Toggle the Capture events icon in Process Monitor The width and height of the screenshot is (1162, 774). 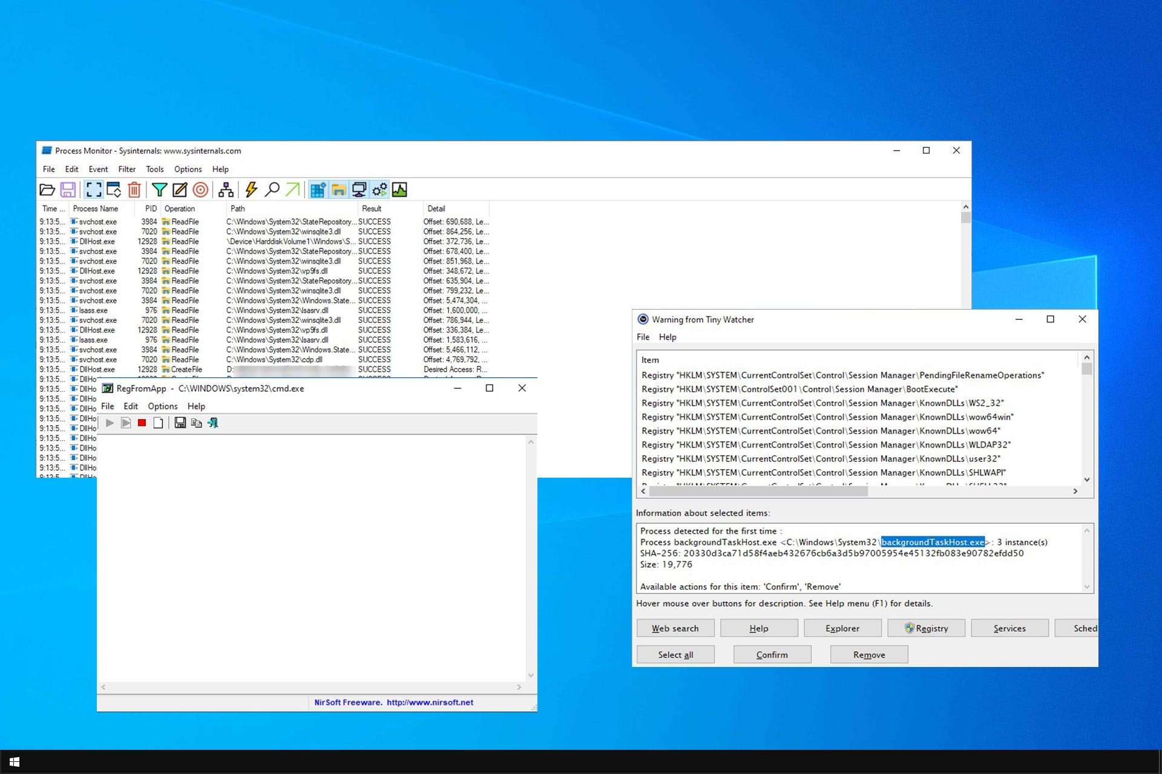(93, 190)
